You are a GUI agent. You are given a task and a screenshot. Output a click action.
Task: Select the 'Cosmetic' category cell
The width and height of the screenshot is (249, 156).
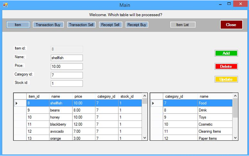coord(215,124)
